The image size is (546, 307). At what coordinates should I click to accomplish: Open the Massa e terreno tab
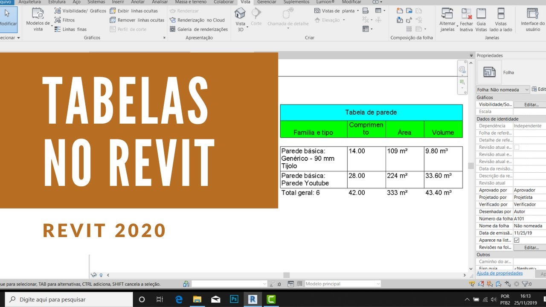pyautogui.click(x=191, y=2)
